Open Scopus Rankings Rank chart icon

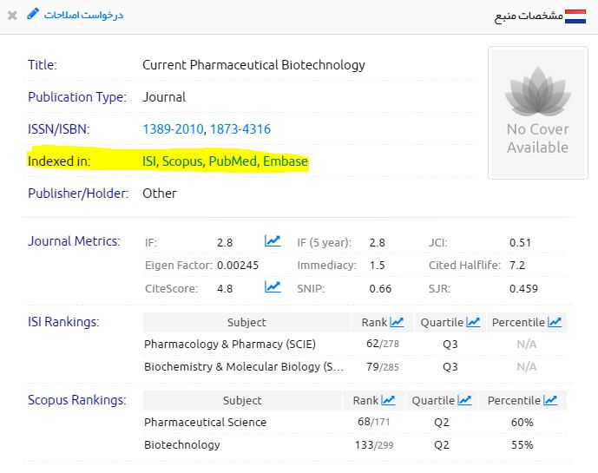[389, 400]
